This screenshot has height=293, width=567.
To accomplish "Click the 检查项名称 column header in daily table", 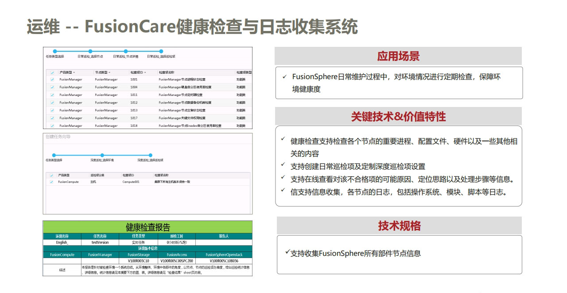I will click(167, 72).
